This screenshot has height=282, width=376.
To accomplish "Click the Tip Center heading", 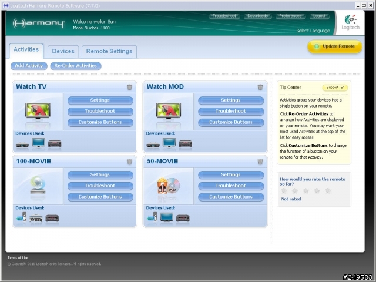I will click(290, 88).
